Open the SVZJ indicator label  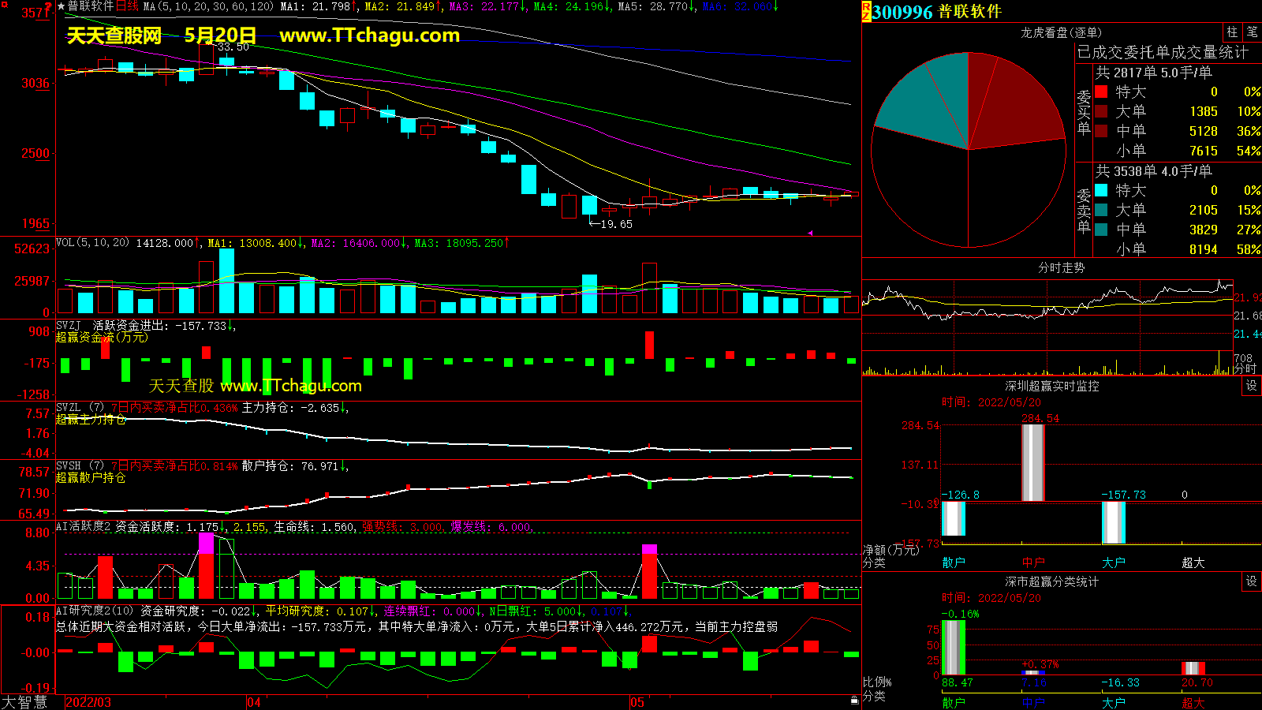click(x=68, y=325)
